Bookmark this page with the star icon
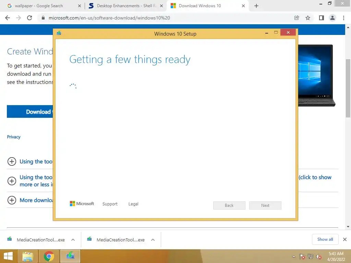351x263 pixels. click(308, 18)
